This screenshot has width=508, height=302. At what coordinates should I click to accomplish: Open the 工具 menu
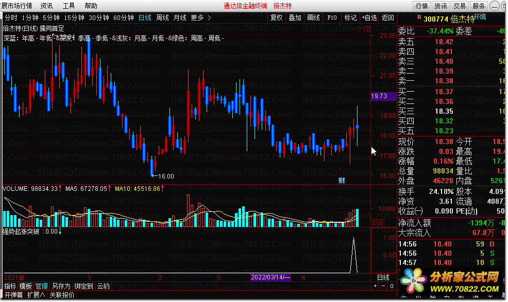69,6
